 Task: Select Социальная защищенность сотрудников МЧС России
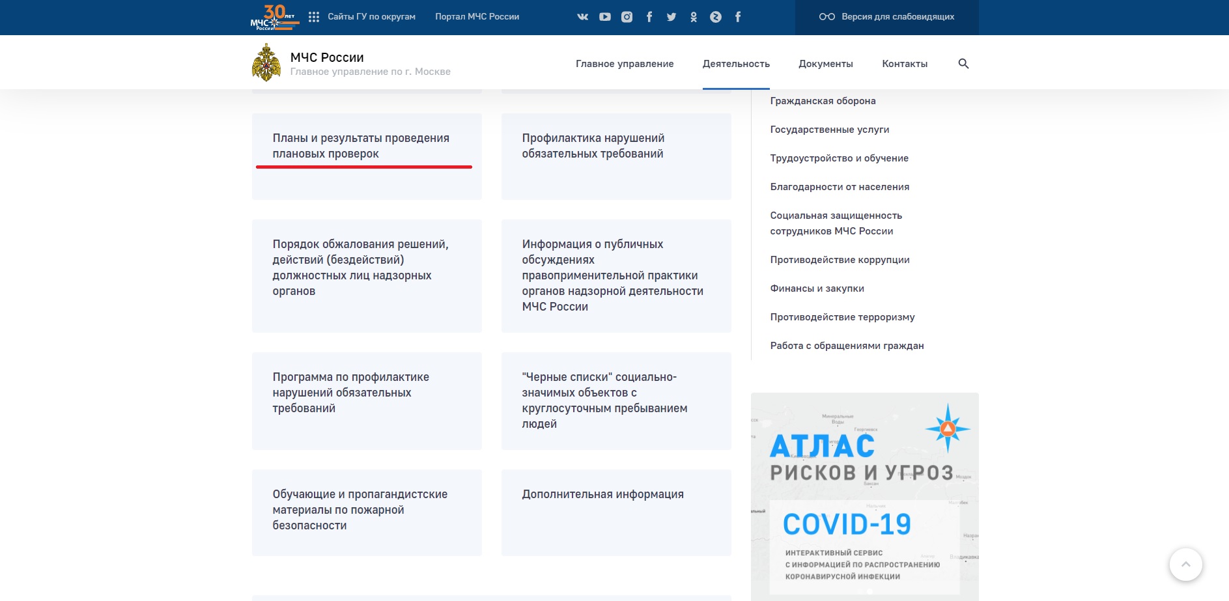point(836,223)
